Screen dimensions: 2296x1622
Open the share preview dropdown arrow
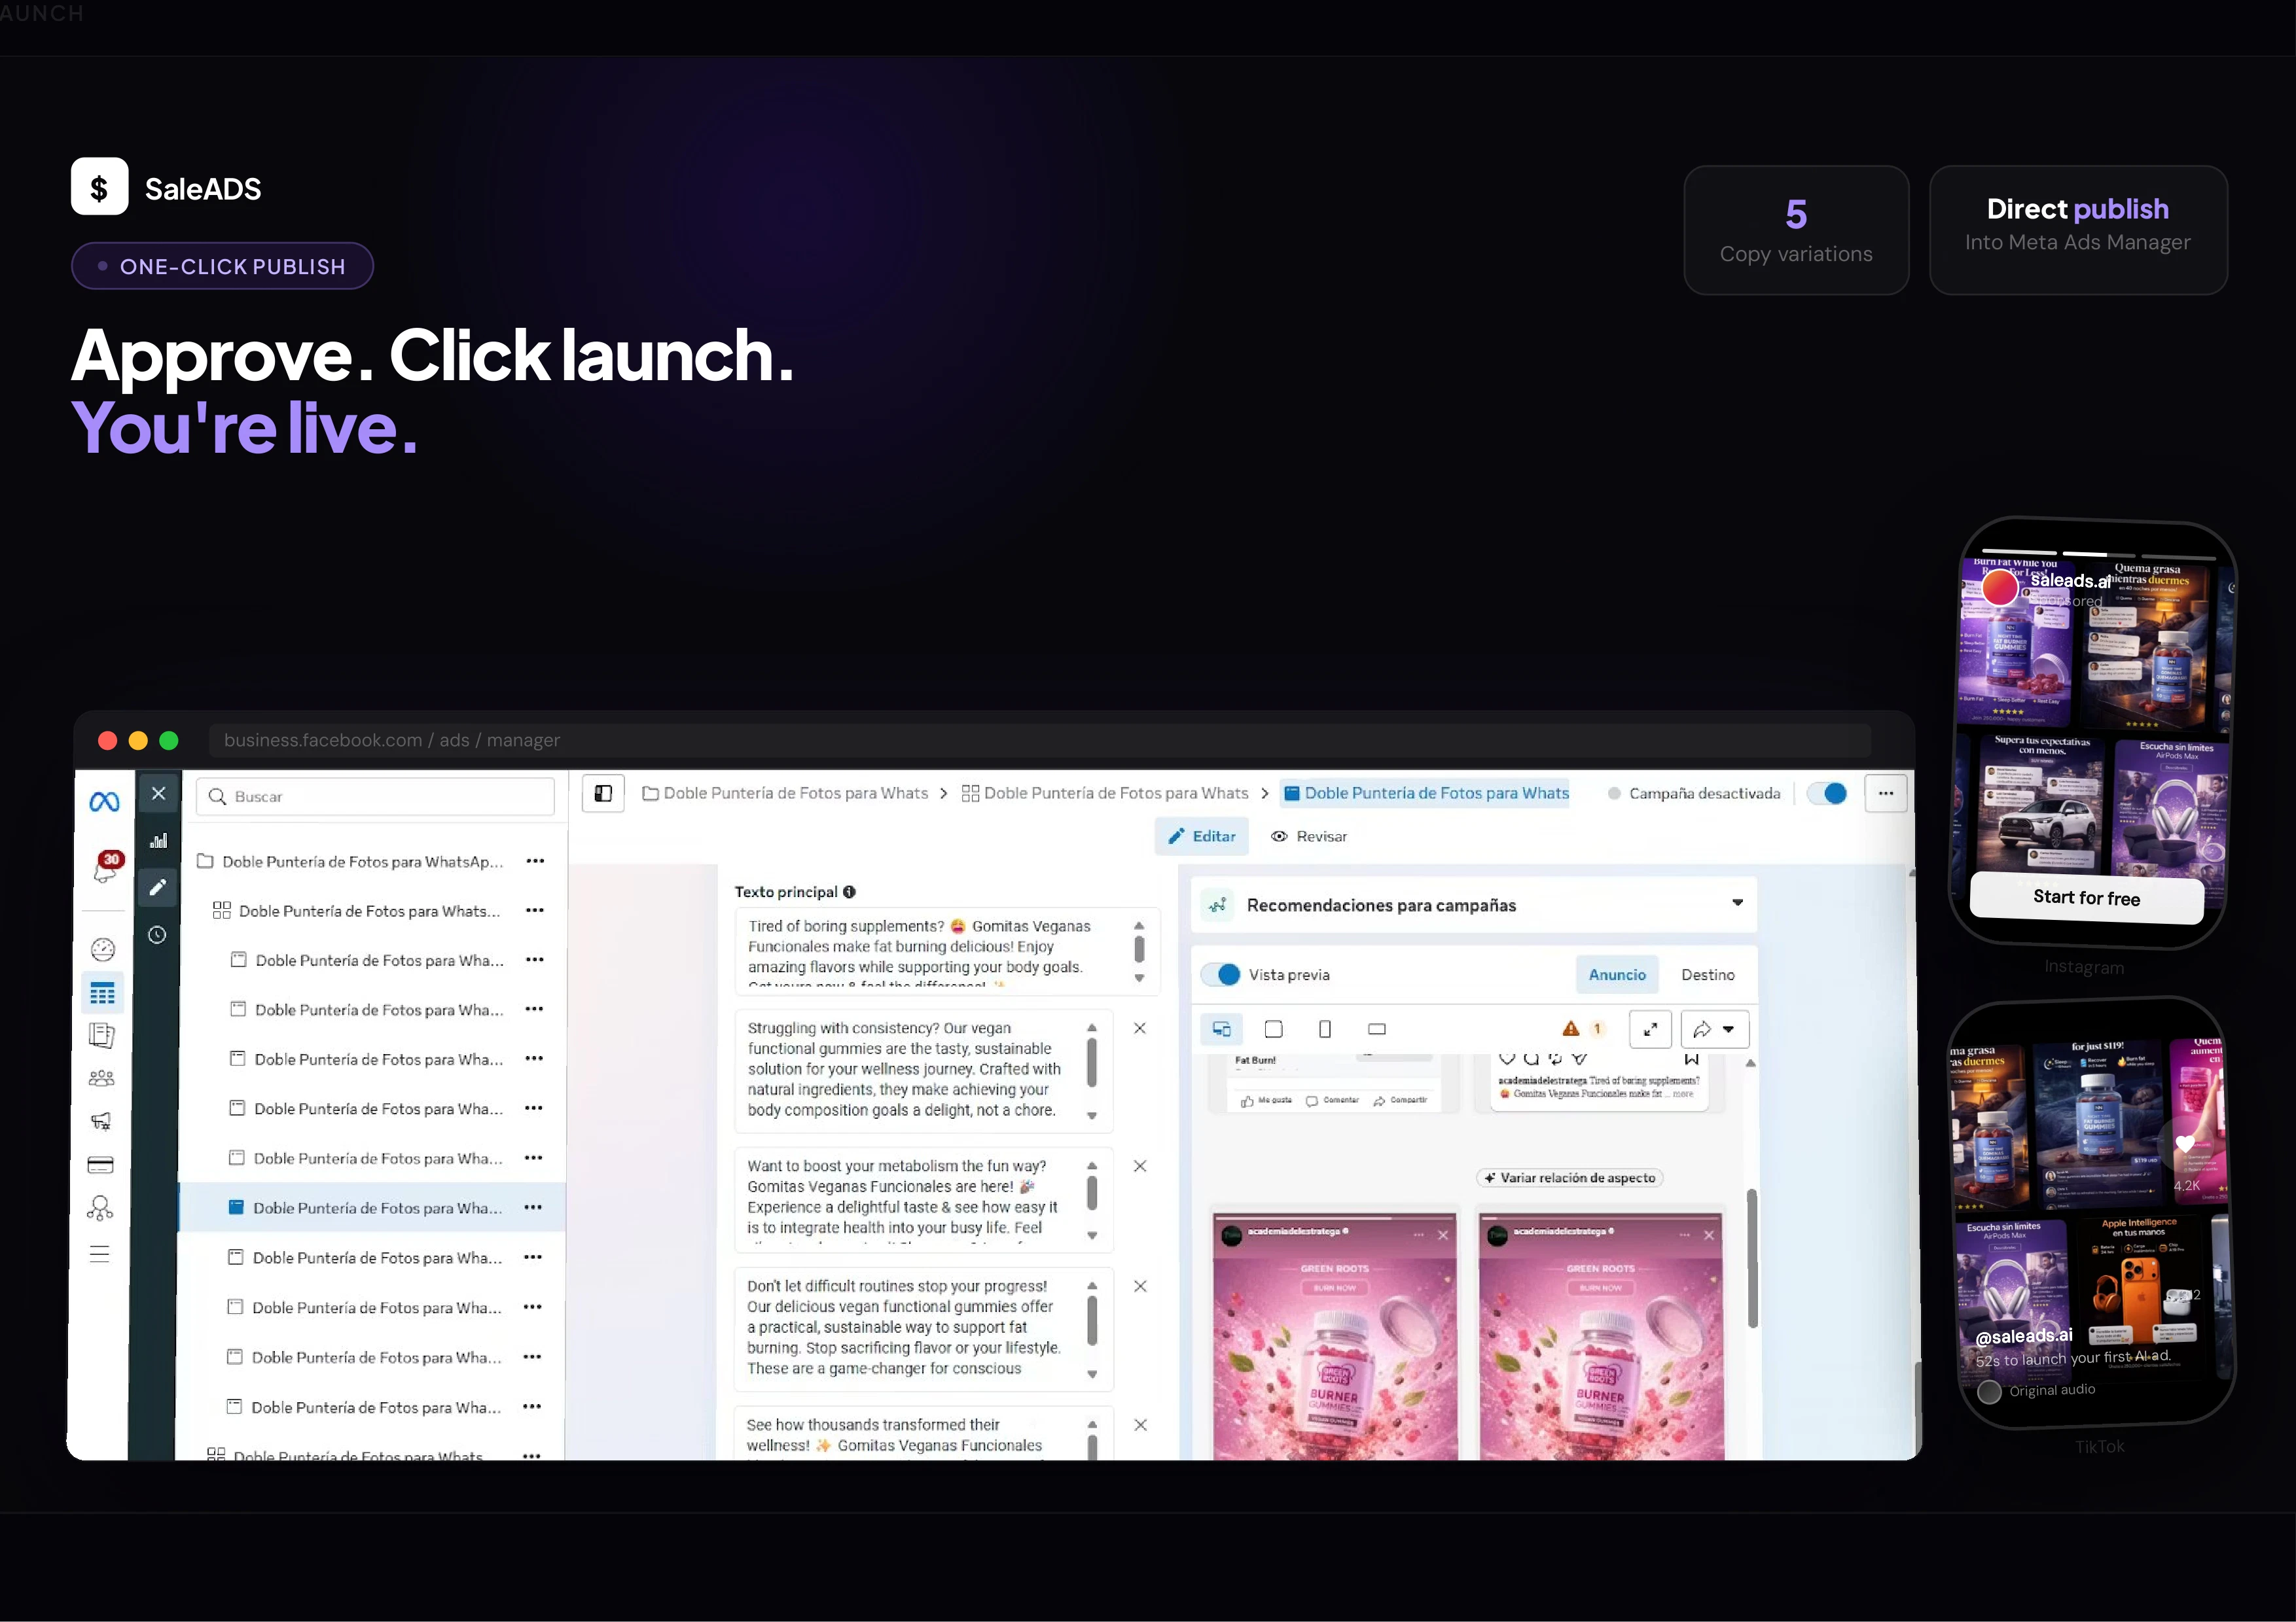pyautogui.click(x=1727, y=1029)
